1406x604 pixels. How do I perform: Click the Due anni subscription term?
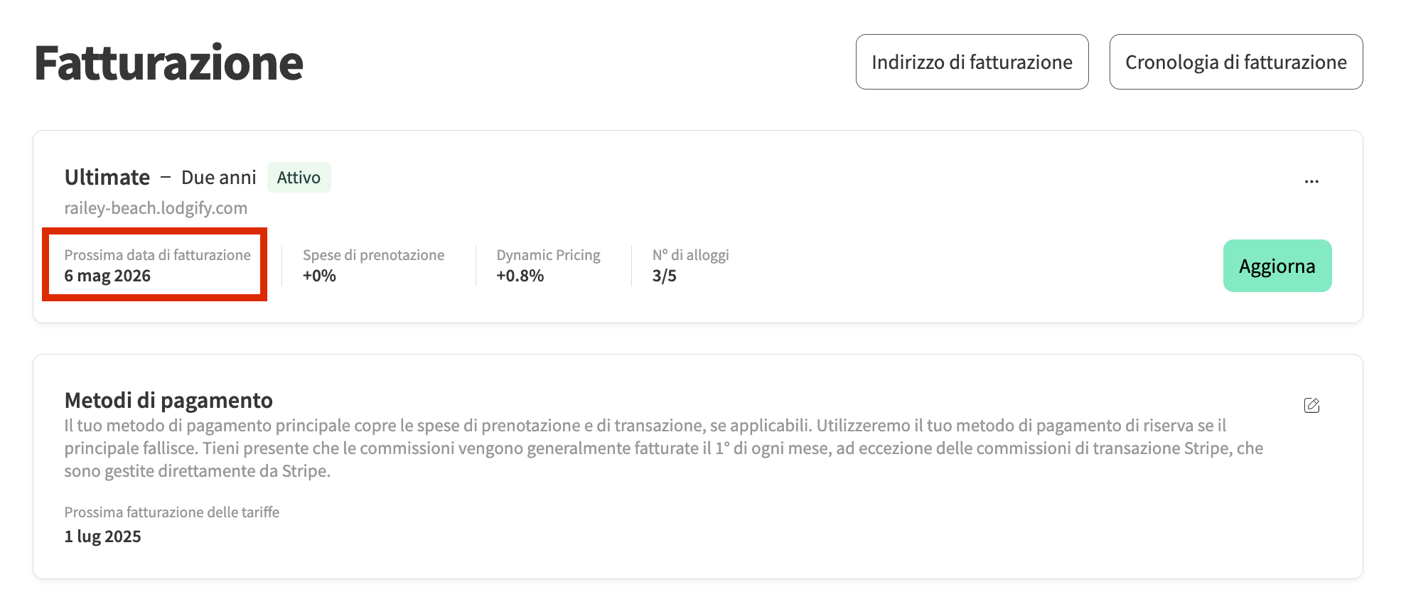click(x=218, y=178)
